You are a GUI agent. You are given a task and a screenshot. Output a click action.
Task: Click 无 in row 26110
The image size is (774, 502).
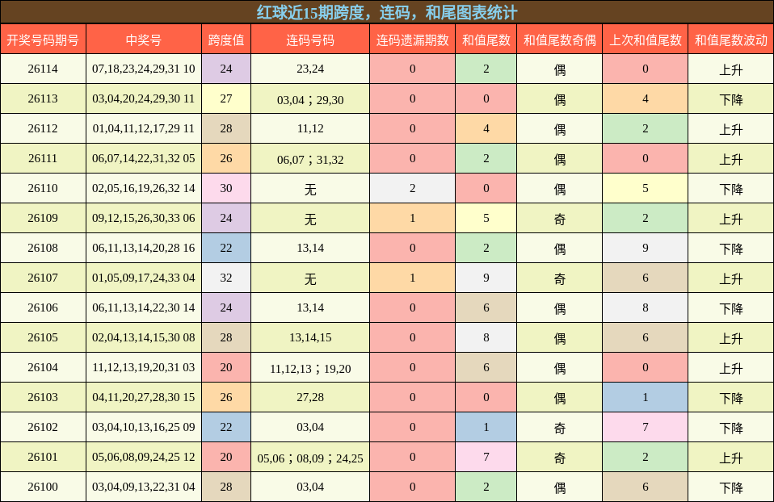(x=310, y=189)
